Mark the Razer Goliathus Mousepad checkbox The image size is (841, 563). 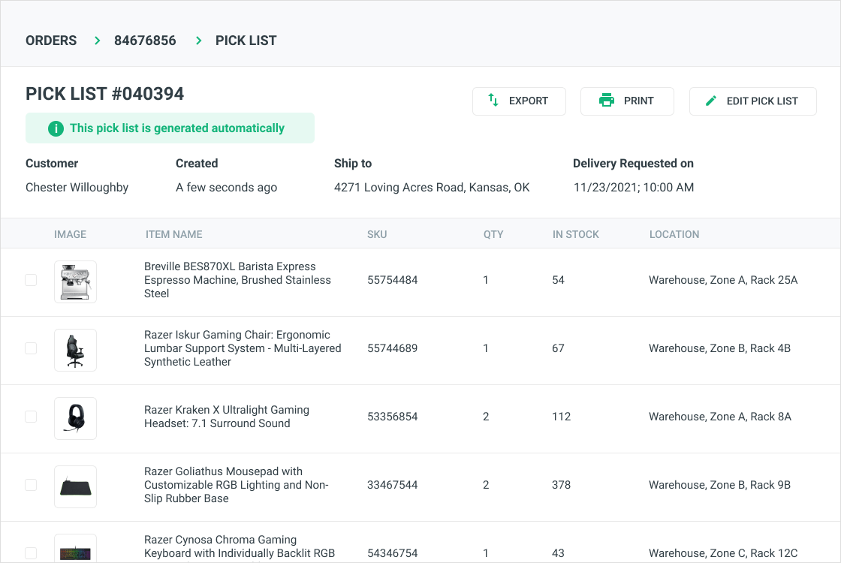[x=31, y=485]
